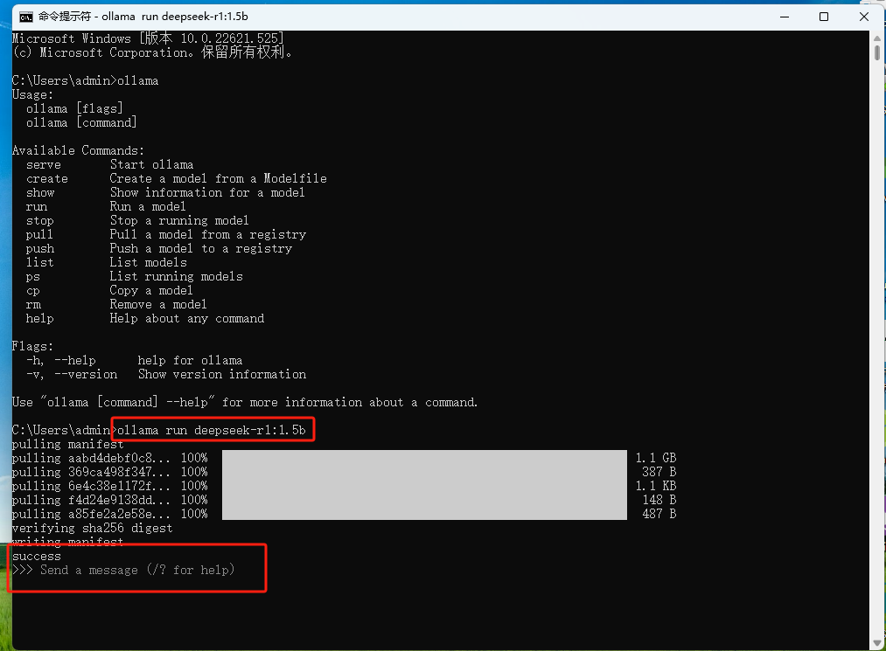
Task: Click the 'serve' command in the list
Action: click(44, 164)
